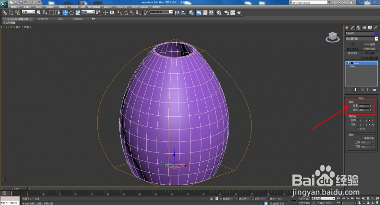
Task: Click the taper 曲线 curve input field
Action: pos(364,110)
